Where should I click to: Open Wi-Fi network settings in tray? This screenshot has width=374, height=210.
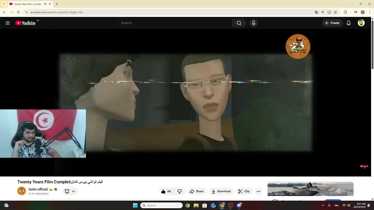(x=344, y=205)
